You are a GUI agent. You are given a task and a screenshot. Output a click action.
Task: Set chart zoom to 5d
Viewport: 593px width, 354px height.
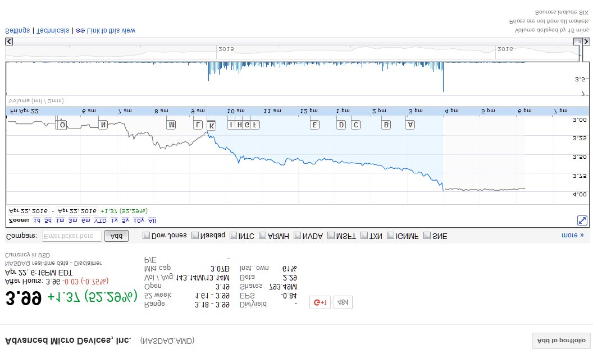[x=48, y=220]
